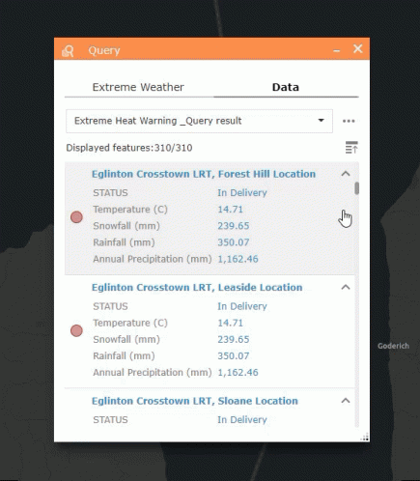Click Forest Hill Snowfall value 239.65
Image resolution: width=420 pixels, height=481 pixels.
pyautogui.click(x=234, y=226)
